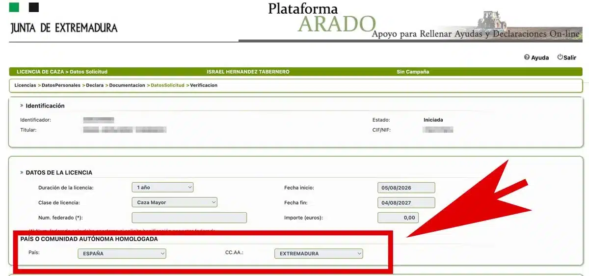Click the Iniciada status value
The width and height of the screenshot is (589, 276).
pyautogui.click(x=433, y=119)
